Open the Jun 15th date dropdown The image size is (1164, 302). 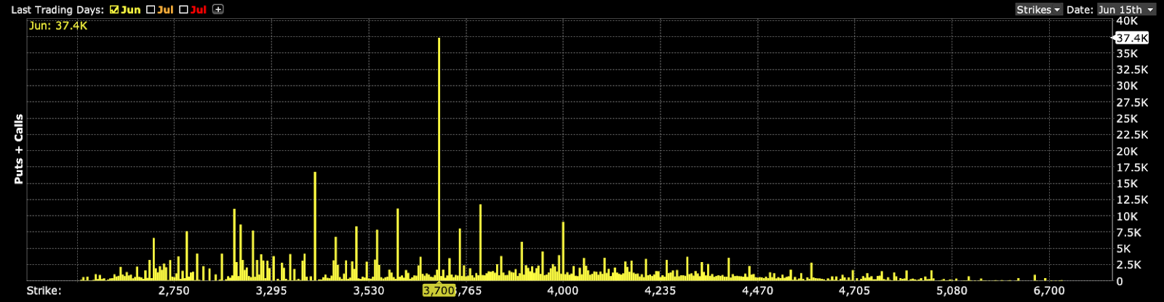click(x=1126, y=9)
